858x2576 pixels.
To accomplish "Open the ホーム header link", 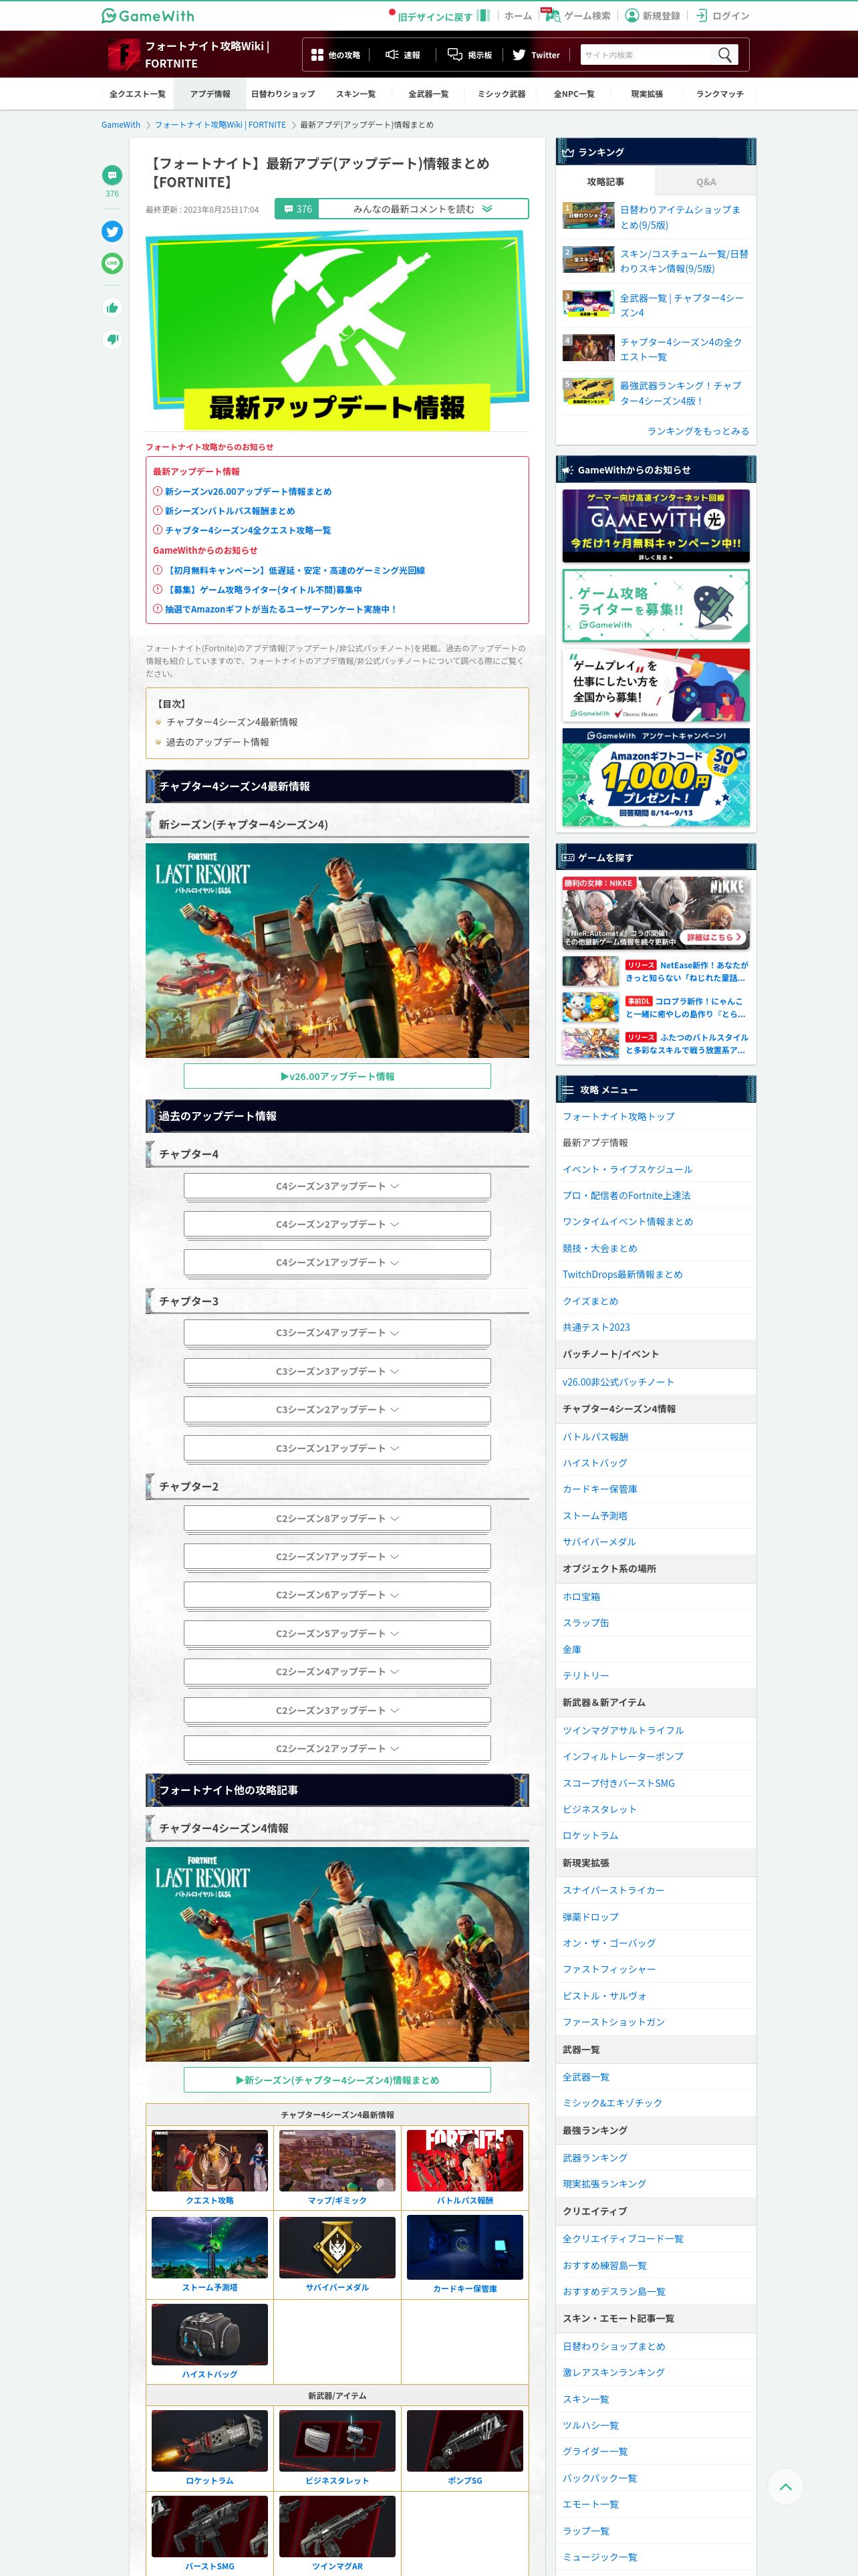I will [517, 15].
